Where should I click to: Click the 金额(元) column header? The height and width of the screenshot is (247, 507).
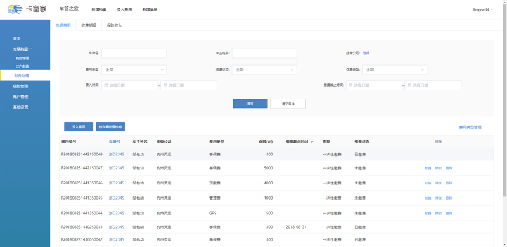(266, 142)
